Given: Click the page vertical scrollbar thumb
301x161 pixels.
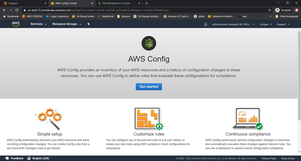Looking at the screenshot, I should pos(299,76).
